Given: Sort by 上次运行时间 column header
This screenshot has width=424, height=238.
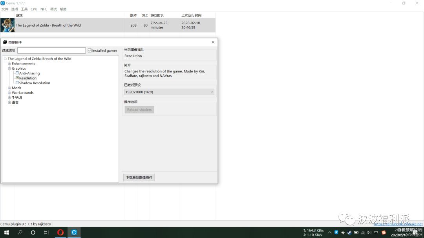Looking at the screenshot, I should 191,15.
